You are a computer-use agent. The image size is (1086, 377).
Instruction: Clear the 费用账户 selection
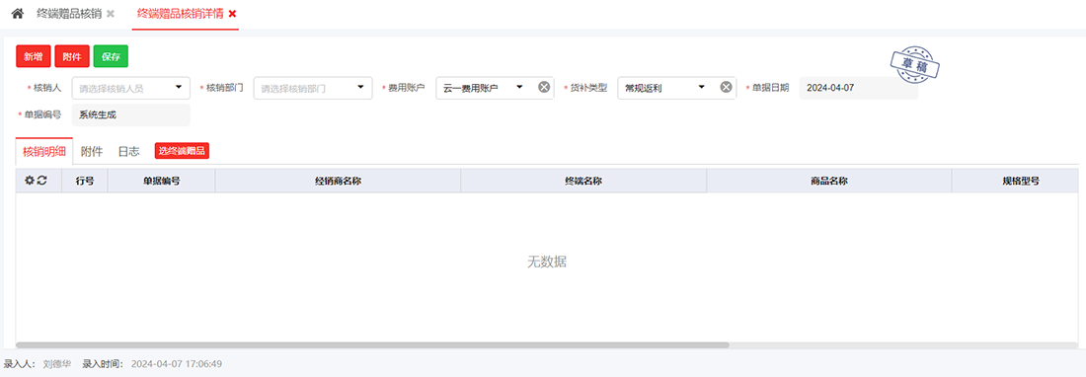[x=544, y=87]
